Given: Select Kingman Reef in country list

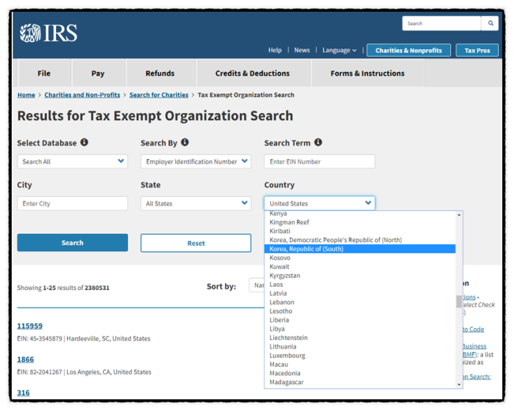Looking at the screenshot, I should 360,222.
